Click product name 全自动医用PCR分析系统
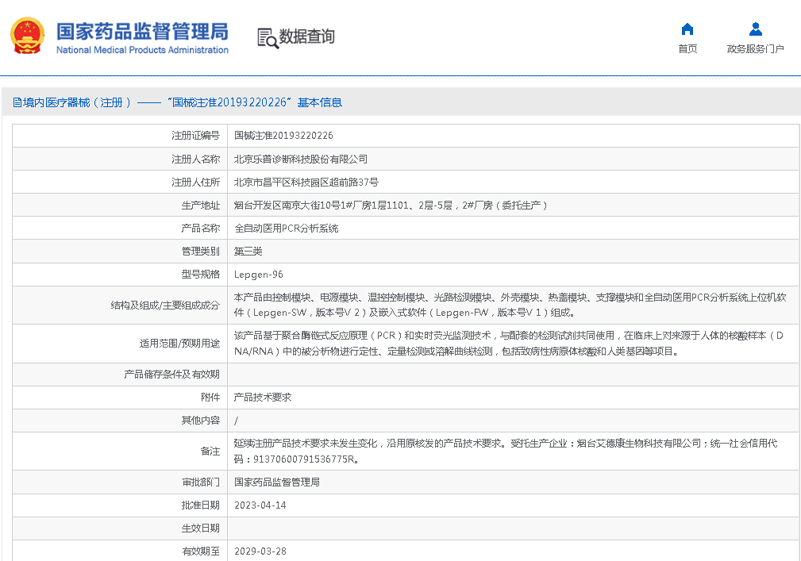Screen dimensions: 801x561 [x=287, y=228]
